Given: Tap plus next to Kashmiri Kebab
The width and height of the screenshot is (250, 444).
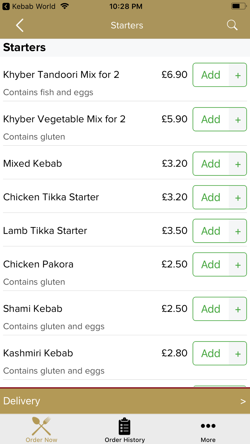Looking at the screenshot, I should point(238,353).
